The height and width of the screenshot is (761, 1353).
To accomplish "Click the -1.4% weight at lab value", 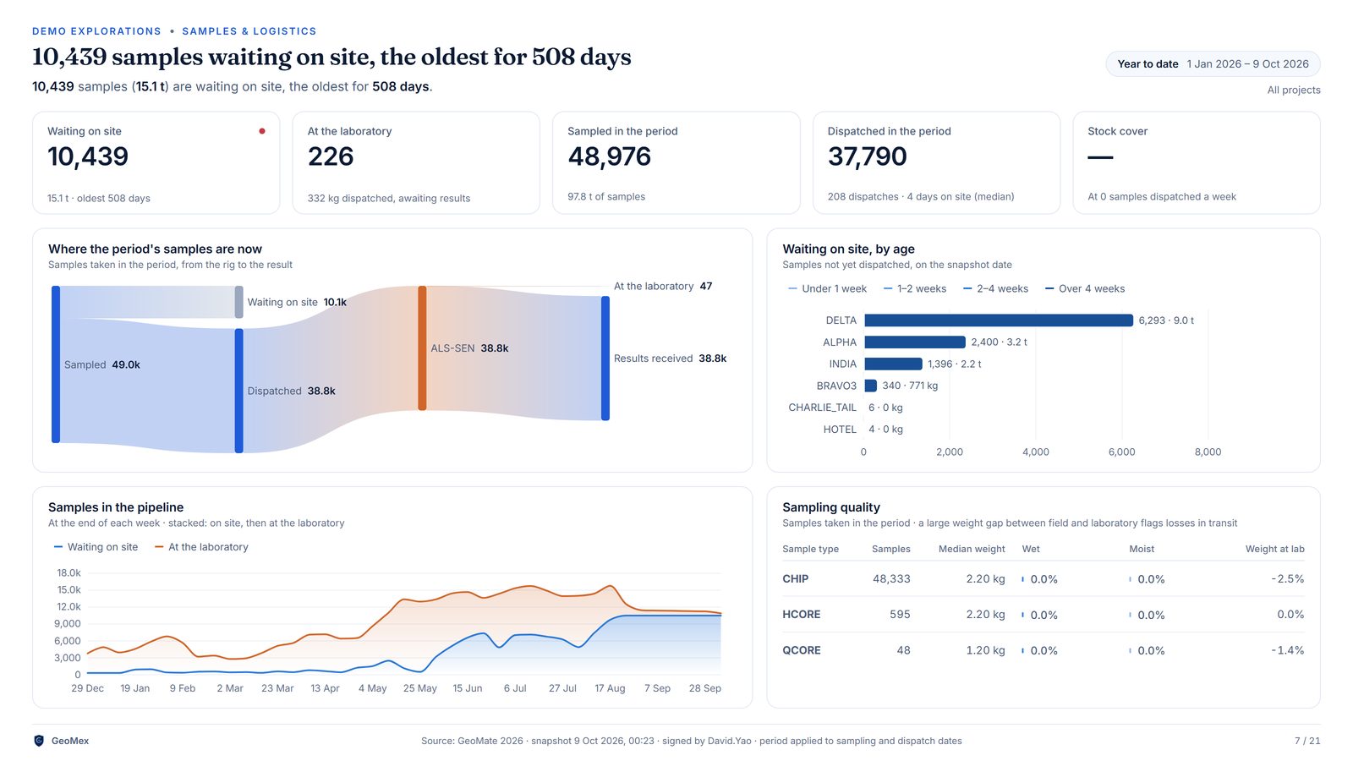I will (x=1287, y=650).
